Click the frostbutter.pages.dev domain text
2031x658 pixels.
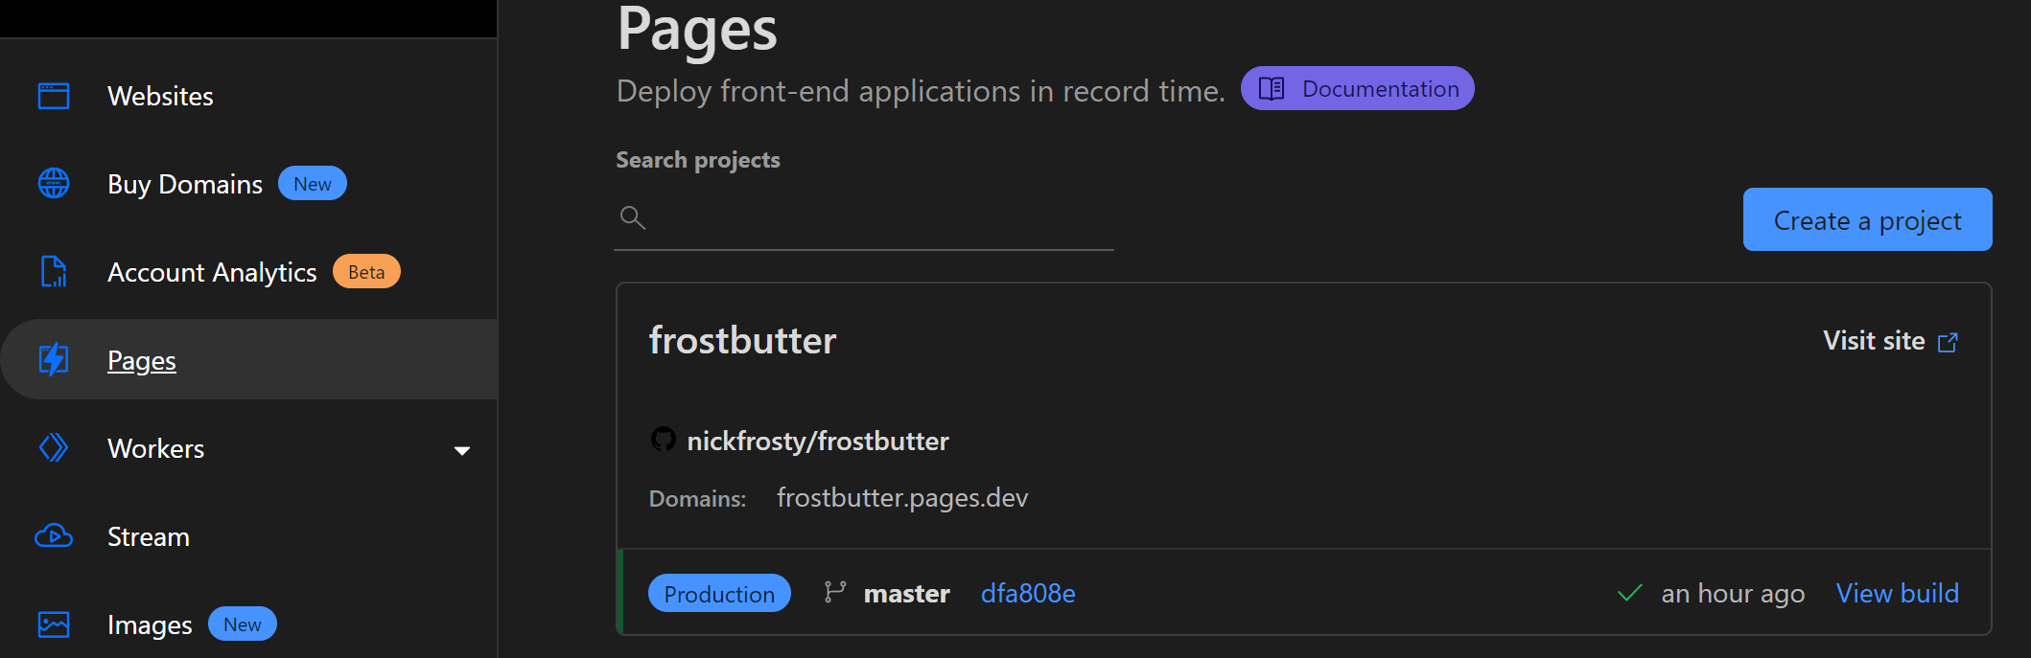(902, 498)
